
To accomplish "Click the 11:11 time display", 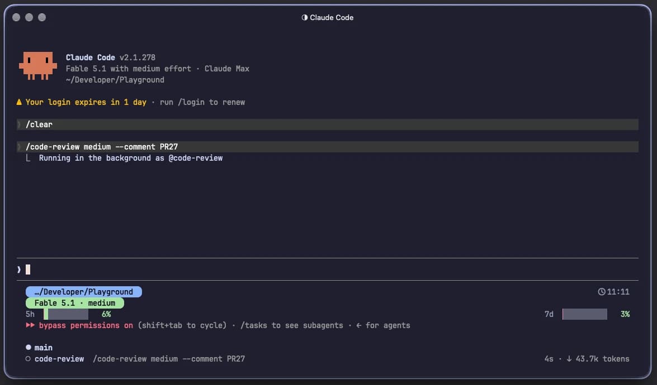I will [618, 292].
